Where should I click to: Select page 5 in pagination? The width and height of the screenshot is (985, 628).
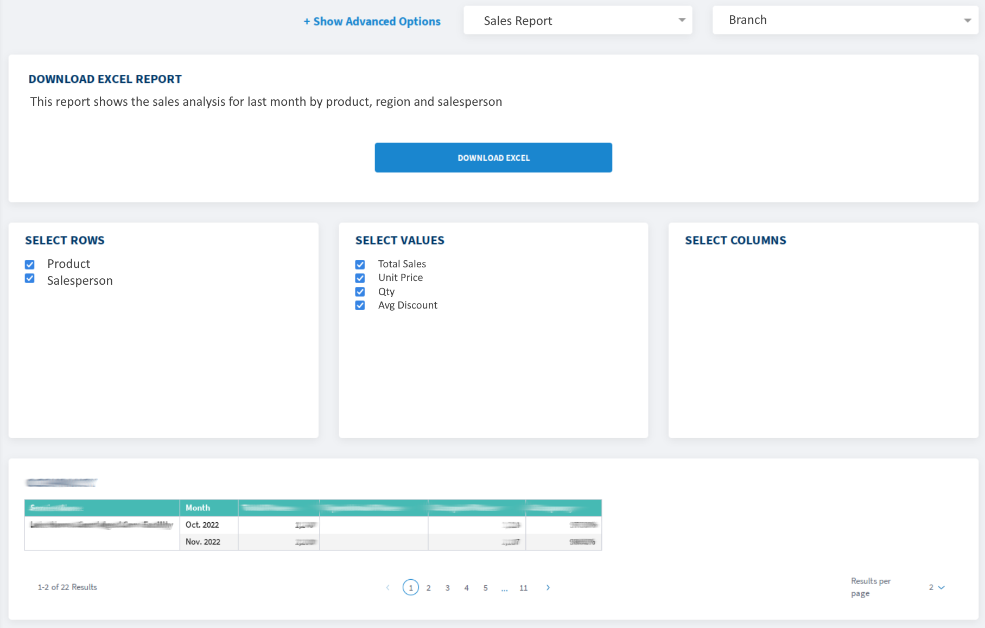coord(485,588)
